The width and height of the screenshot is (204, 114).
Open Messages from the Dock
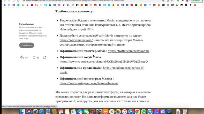80,111
